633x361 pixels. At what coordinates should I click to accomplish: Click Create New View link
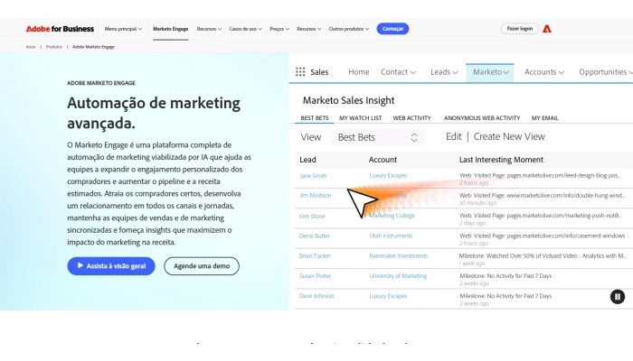point(509,136)
